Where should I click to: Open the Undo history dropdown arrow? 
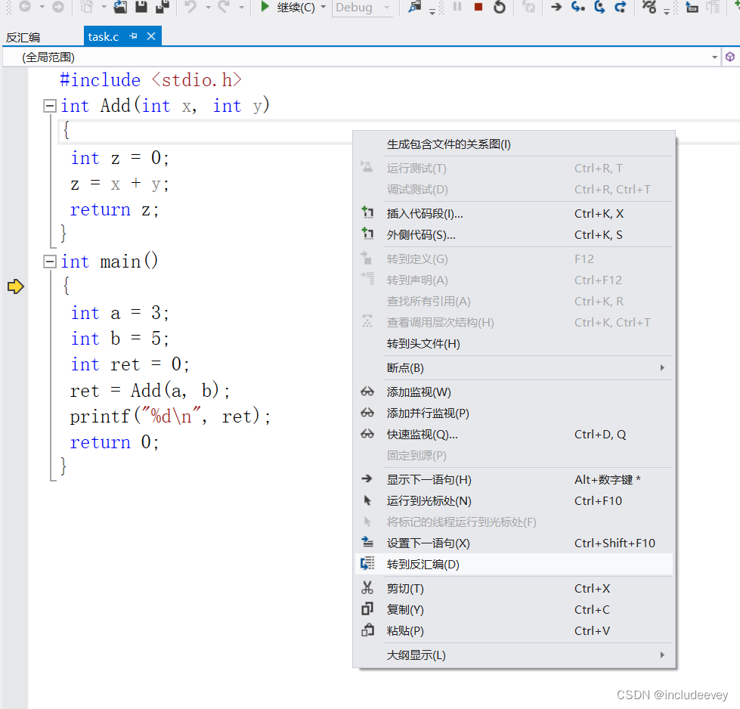point(208,7)
